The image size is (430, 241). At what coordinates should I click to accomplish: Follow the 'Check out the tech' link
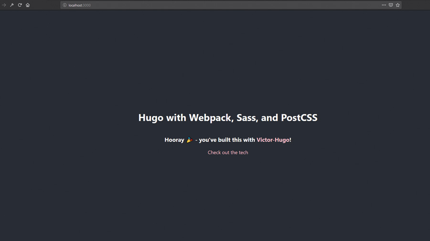tap(227, 153)
